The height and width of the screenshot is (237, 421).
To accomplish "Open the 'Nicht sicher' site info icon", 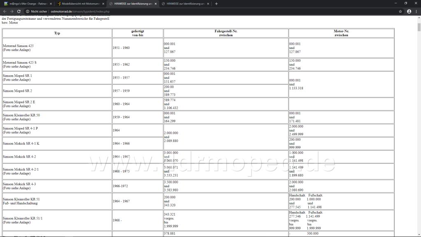I will coord(28,12).
